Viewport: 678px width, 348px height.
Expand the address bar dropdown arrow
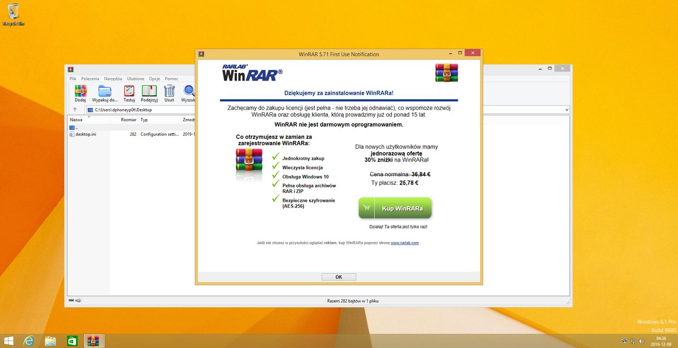click(x=567, y=110)
